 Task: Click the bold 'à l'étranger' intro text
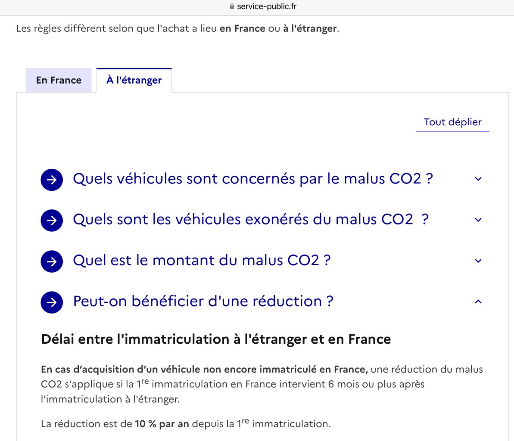[310, 28]
